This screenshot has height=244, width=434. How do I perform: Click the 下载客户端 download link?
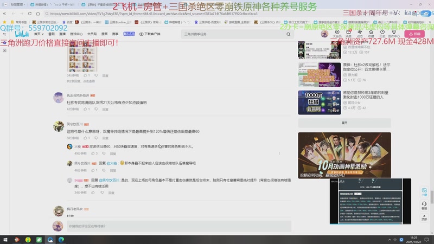click(x=150, y=34)
